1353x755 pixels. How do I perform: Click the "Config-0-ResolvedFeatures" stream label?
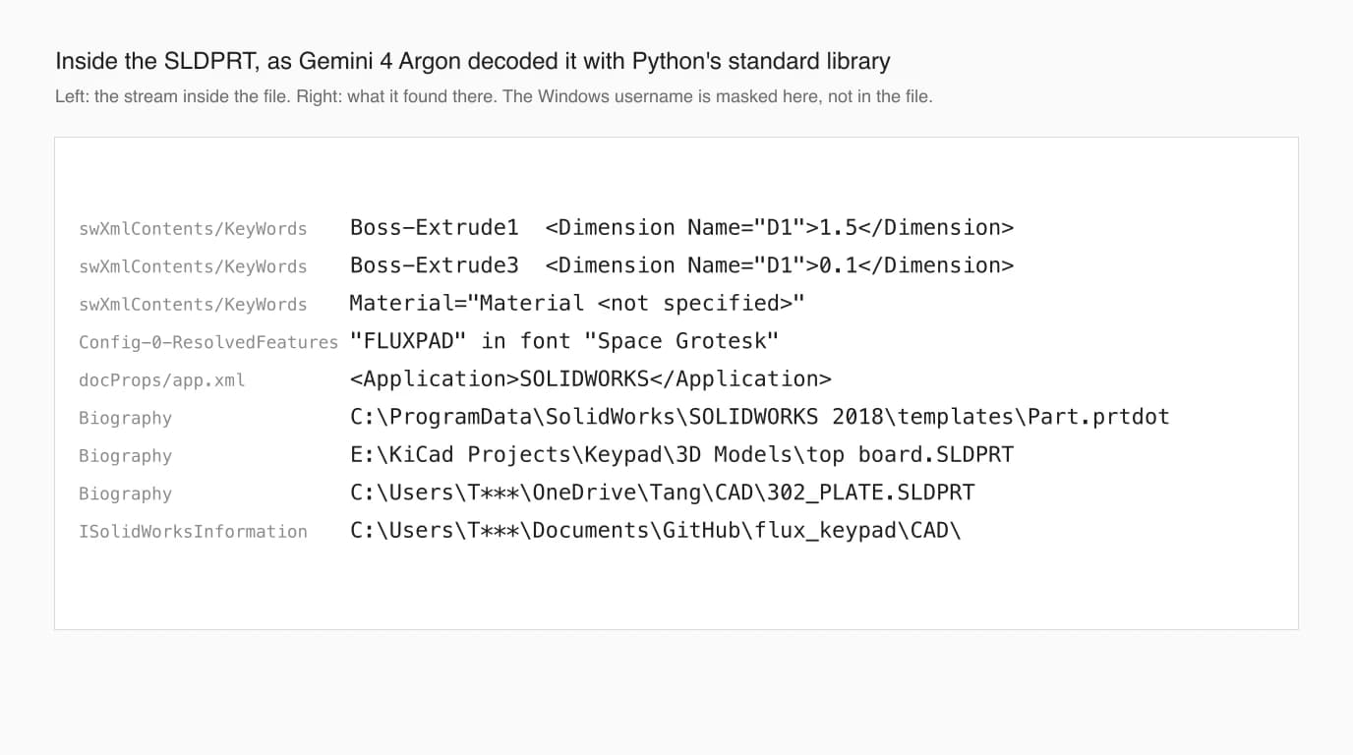coord(208,342)
